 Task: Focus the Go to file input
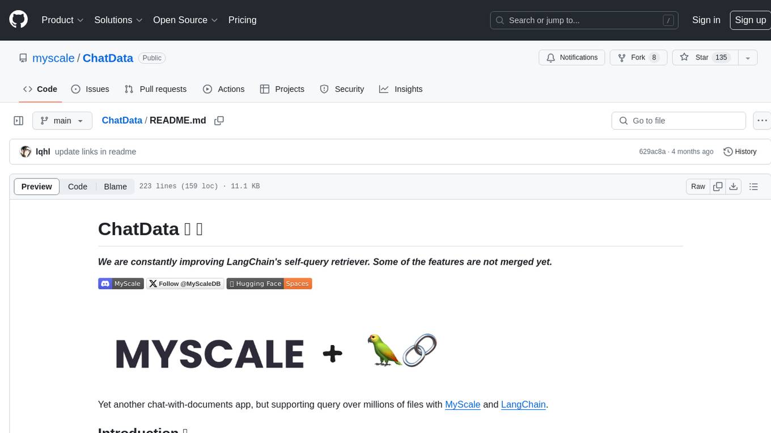[679, 121]
